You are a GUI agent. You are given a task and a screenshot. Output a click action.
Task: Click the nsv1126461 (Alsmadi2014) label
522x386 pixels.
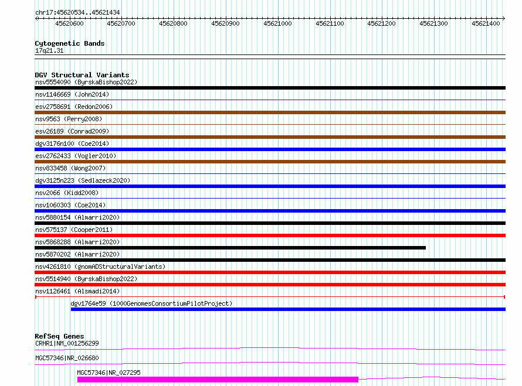[77, 291]
